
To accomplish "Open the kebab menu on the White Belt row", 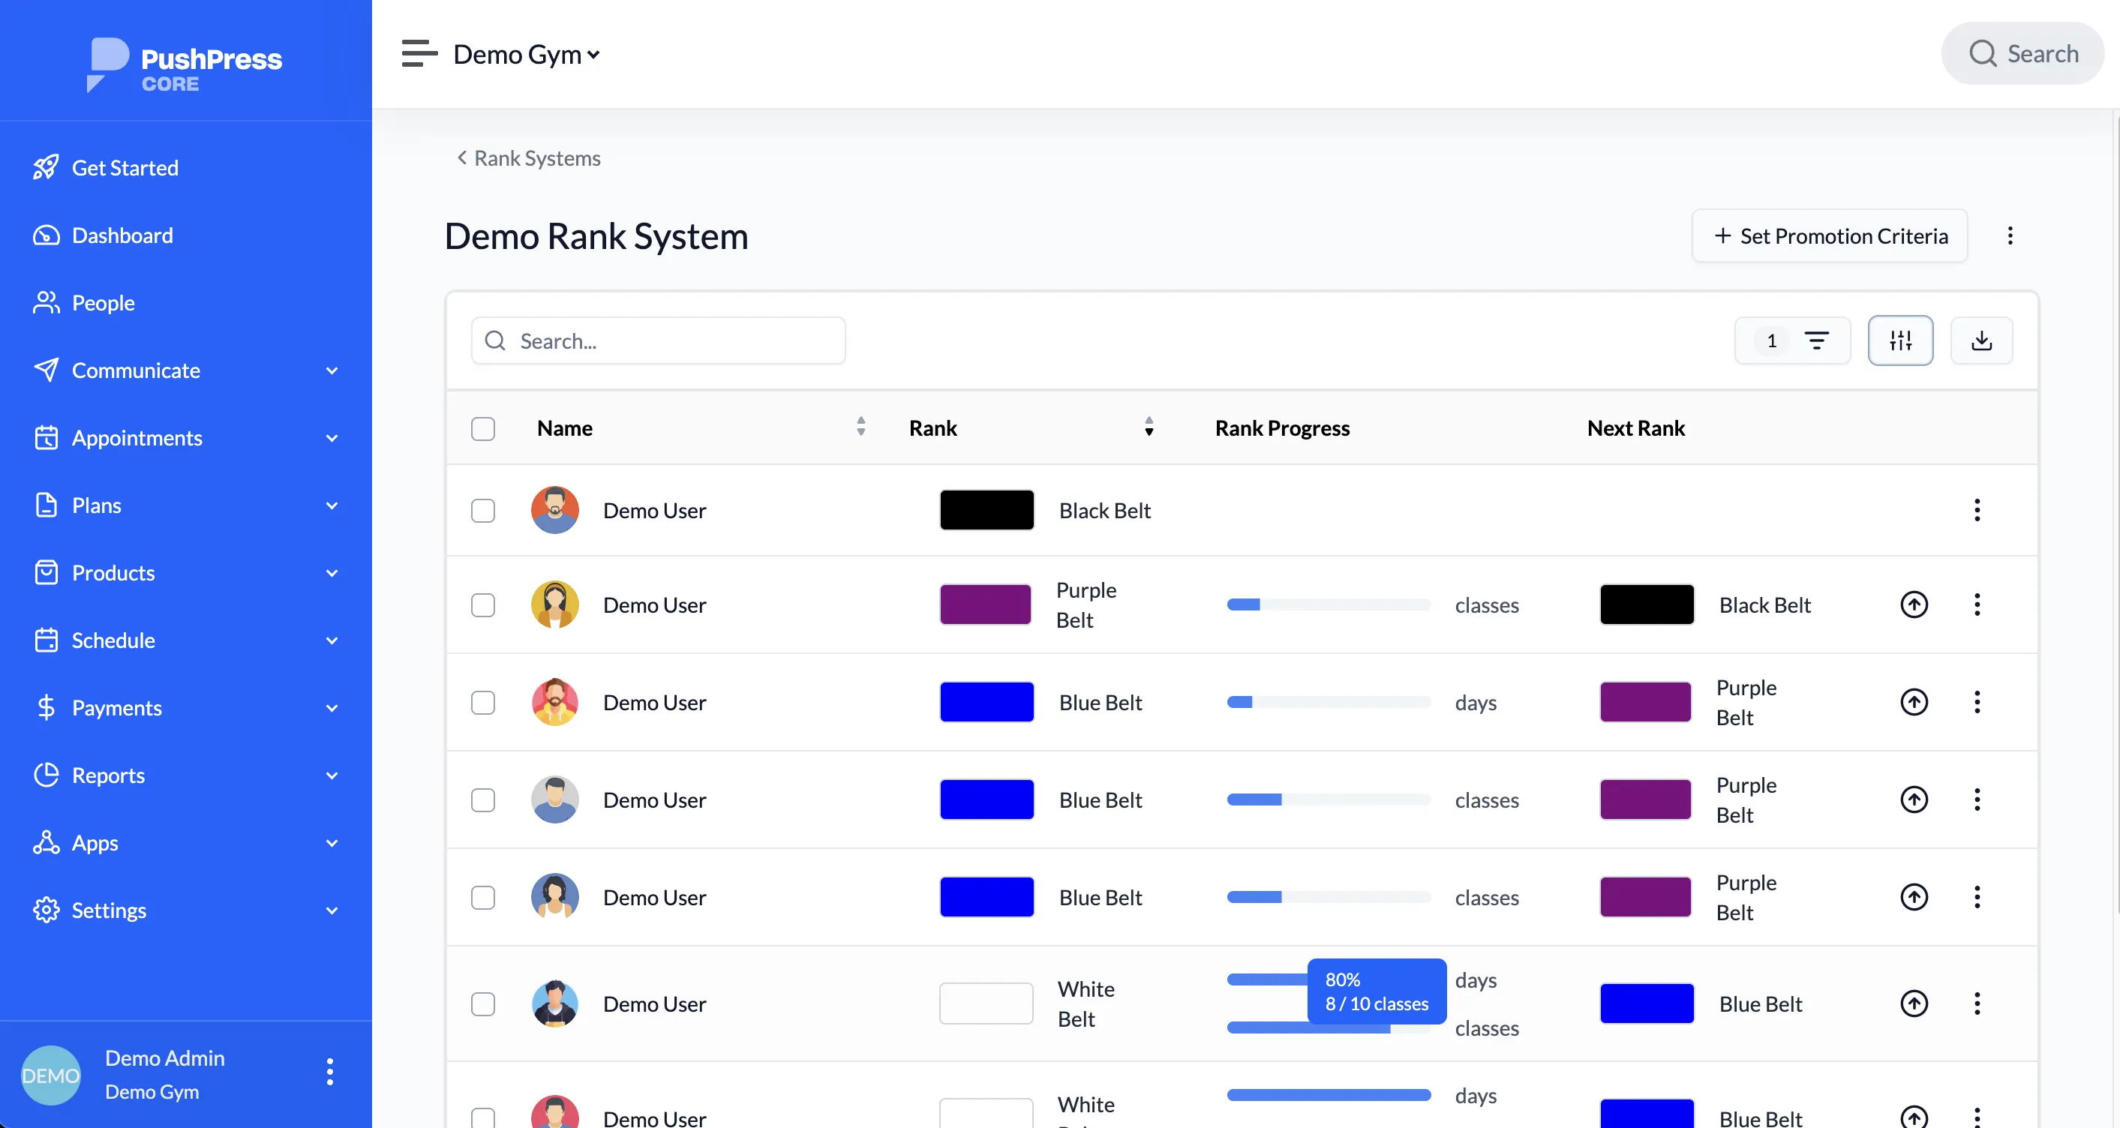I will pos(1977,1003).
